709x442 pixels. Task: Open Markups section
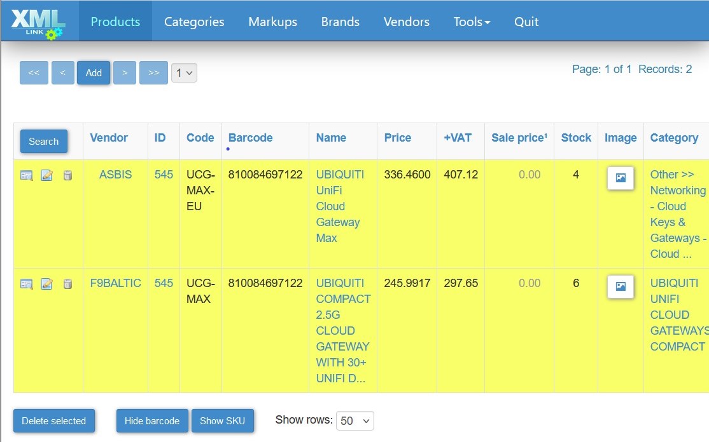coord(272,22)
